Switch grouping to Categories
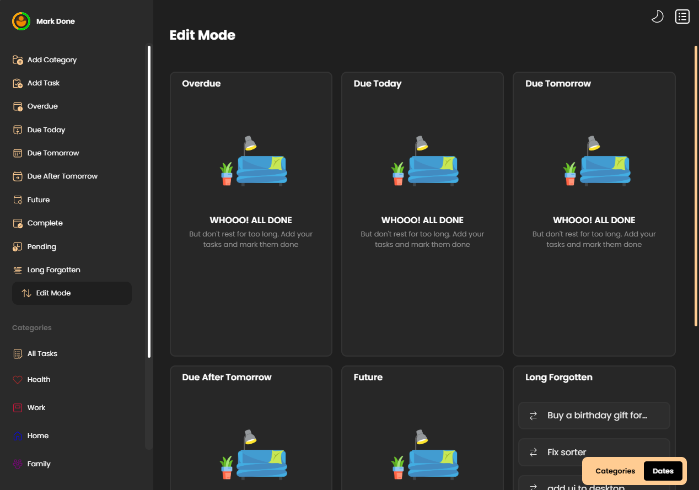The image size is (699, 490). coord(615,471)
